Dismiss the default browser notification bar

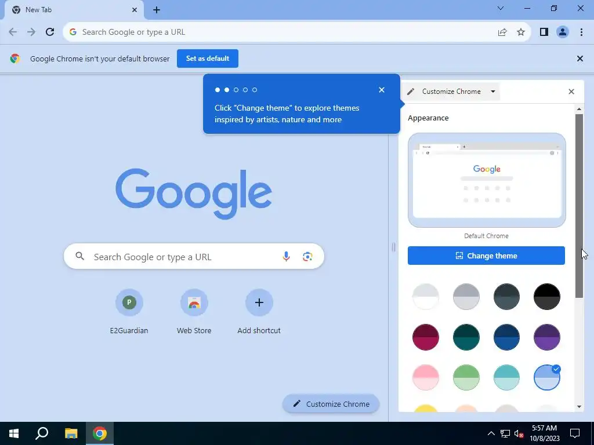[x=579, y=59]
